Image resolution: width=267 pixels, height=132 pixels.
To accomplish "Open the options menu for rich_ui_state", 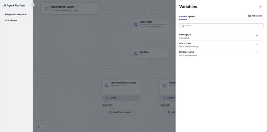I will coord(257,44).
